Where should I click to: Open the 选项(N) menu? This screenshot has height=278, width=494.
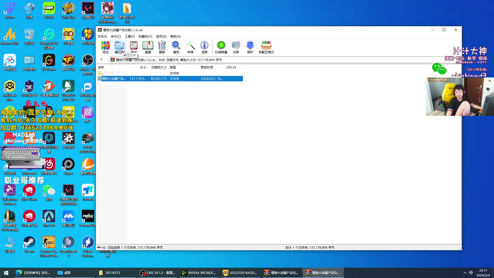point(161,37)
